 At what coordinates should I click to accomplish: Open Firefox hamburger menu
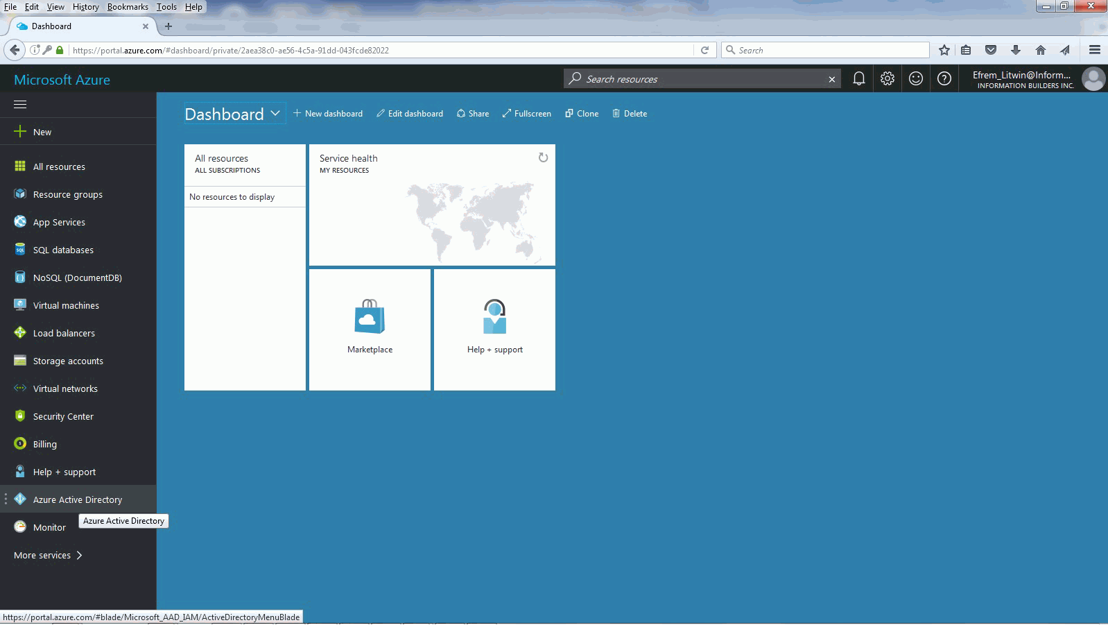(x=1095, y=50)
